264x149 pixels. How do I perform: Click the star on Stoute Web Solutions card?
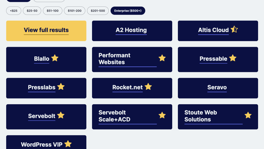[x=248, y=115]
